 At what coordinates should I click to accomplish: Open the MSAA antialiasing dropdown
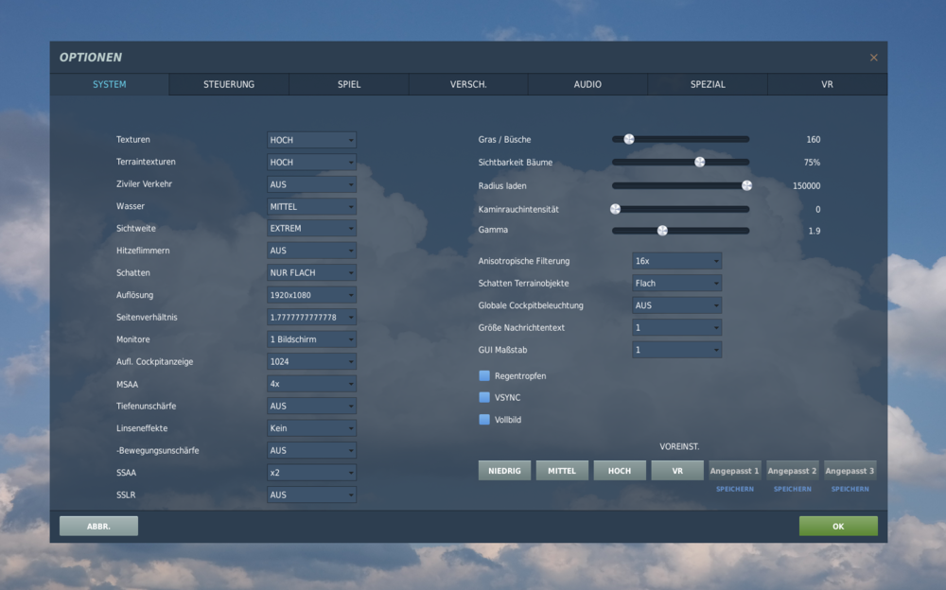pyautogui.click(x=311, y=383)
